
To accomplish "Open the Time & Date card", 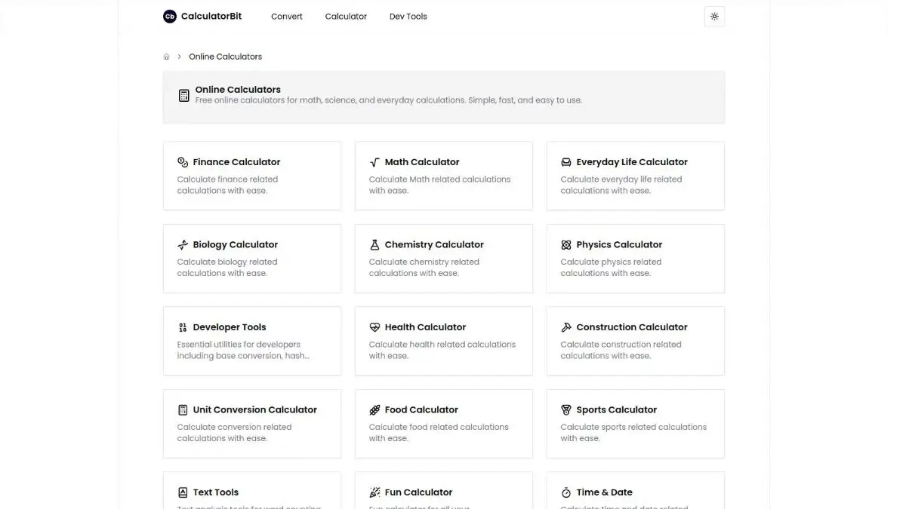I will 634,492.
